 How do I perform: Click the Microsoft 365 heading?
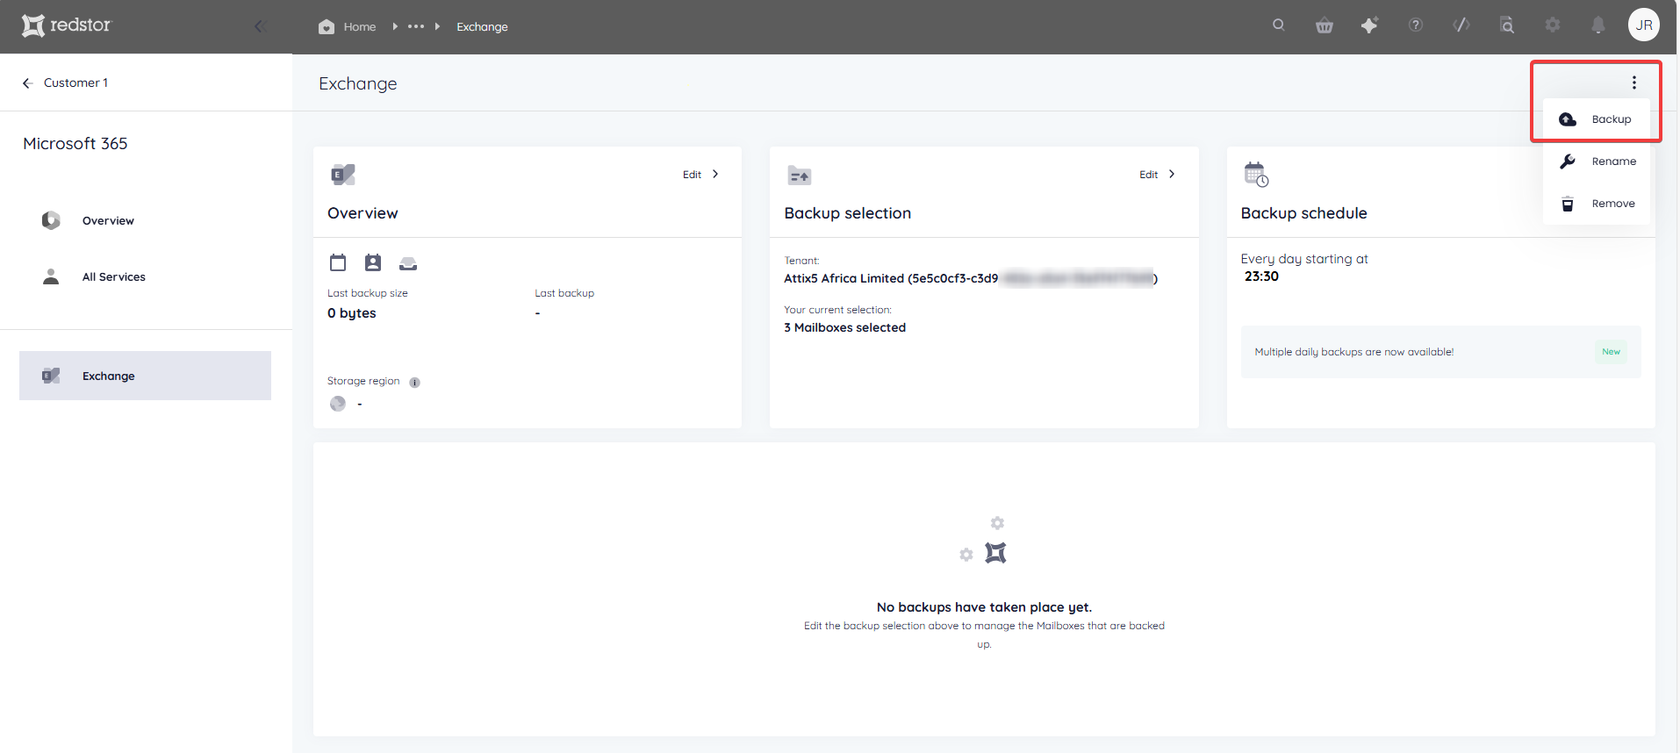75,143
